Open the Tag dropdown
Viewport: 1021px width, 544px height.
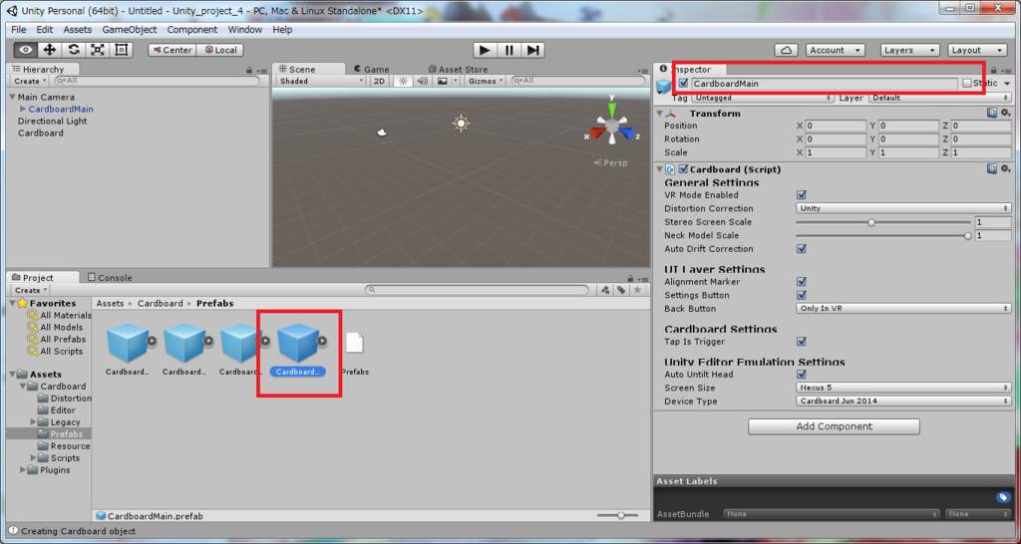[763, 98]
